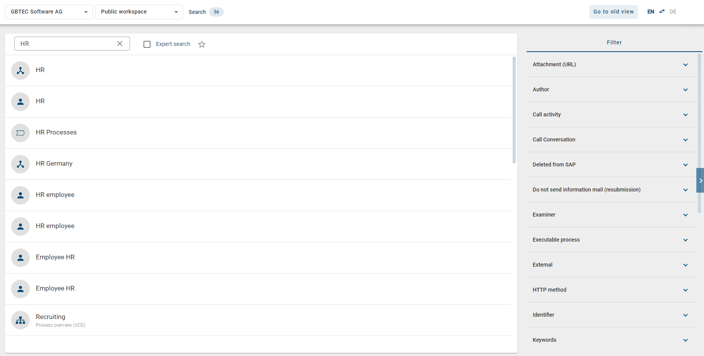Switch to the Search tab
The width and height of the screenshot is (704, 356).
pyautogui.click(x=197, y=12)
